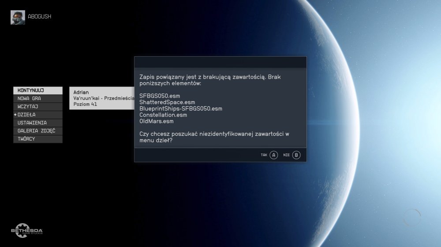Screen dimensions: 441x247
Task: Click BlueprintShips-SFBGS050.esm entry
Action: point(180,109)
